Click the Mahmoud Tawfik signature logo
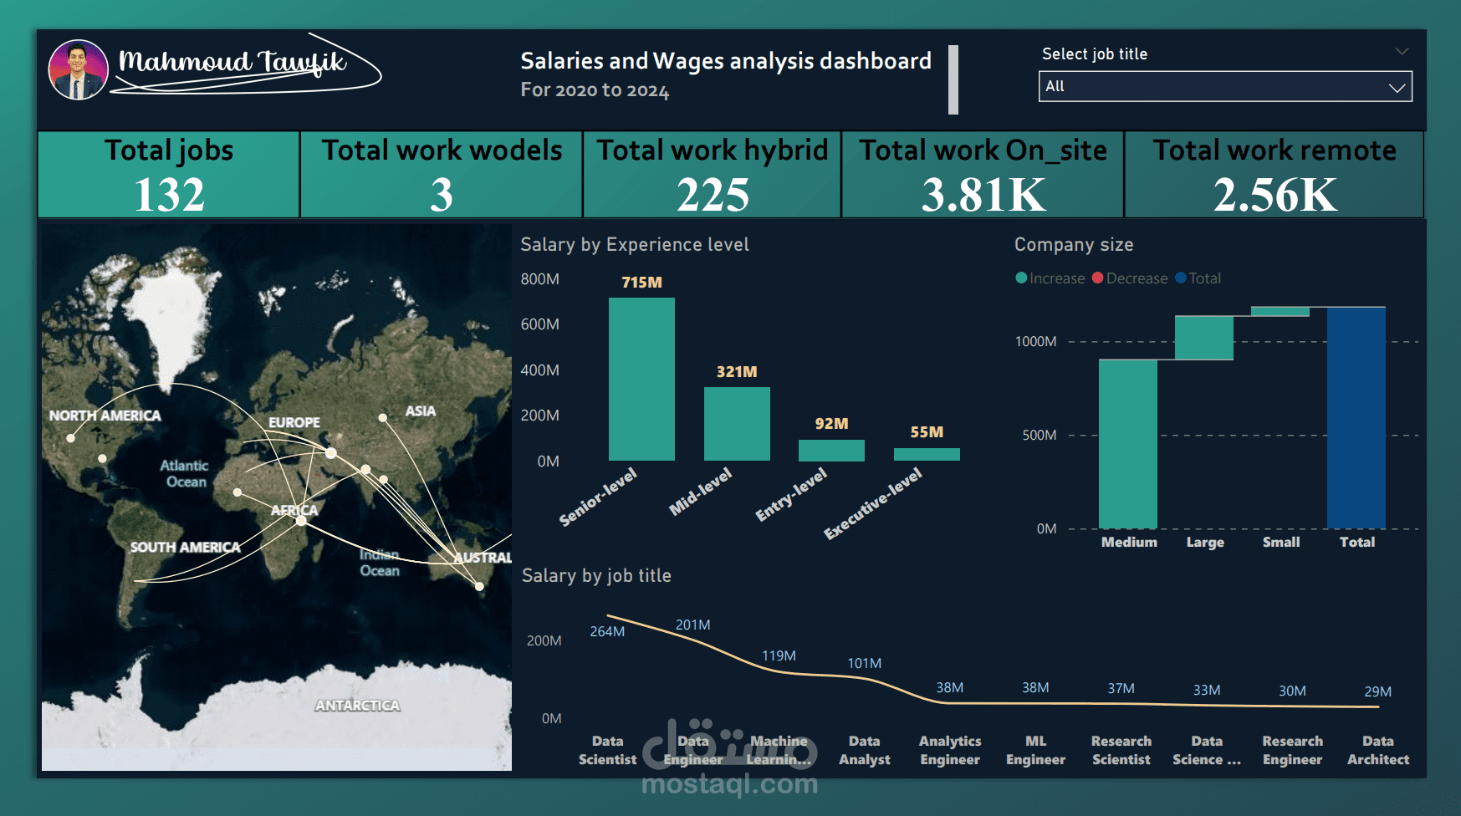Image resolution: width=1461 pixels, height=816 pixels. tap(247, 65)
